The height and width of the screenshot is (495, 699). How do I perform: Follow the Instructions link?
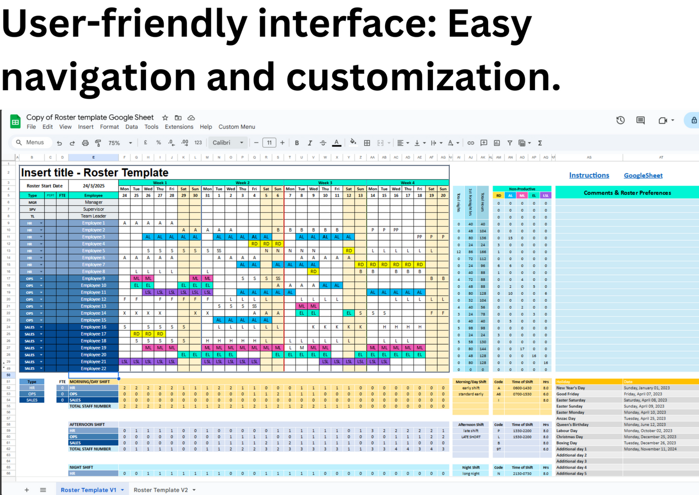[x=589, y=175]
